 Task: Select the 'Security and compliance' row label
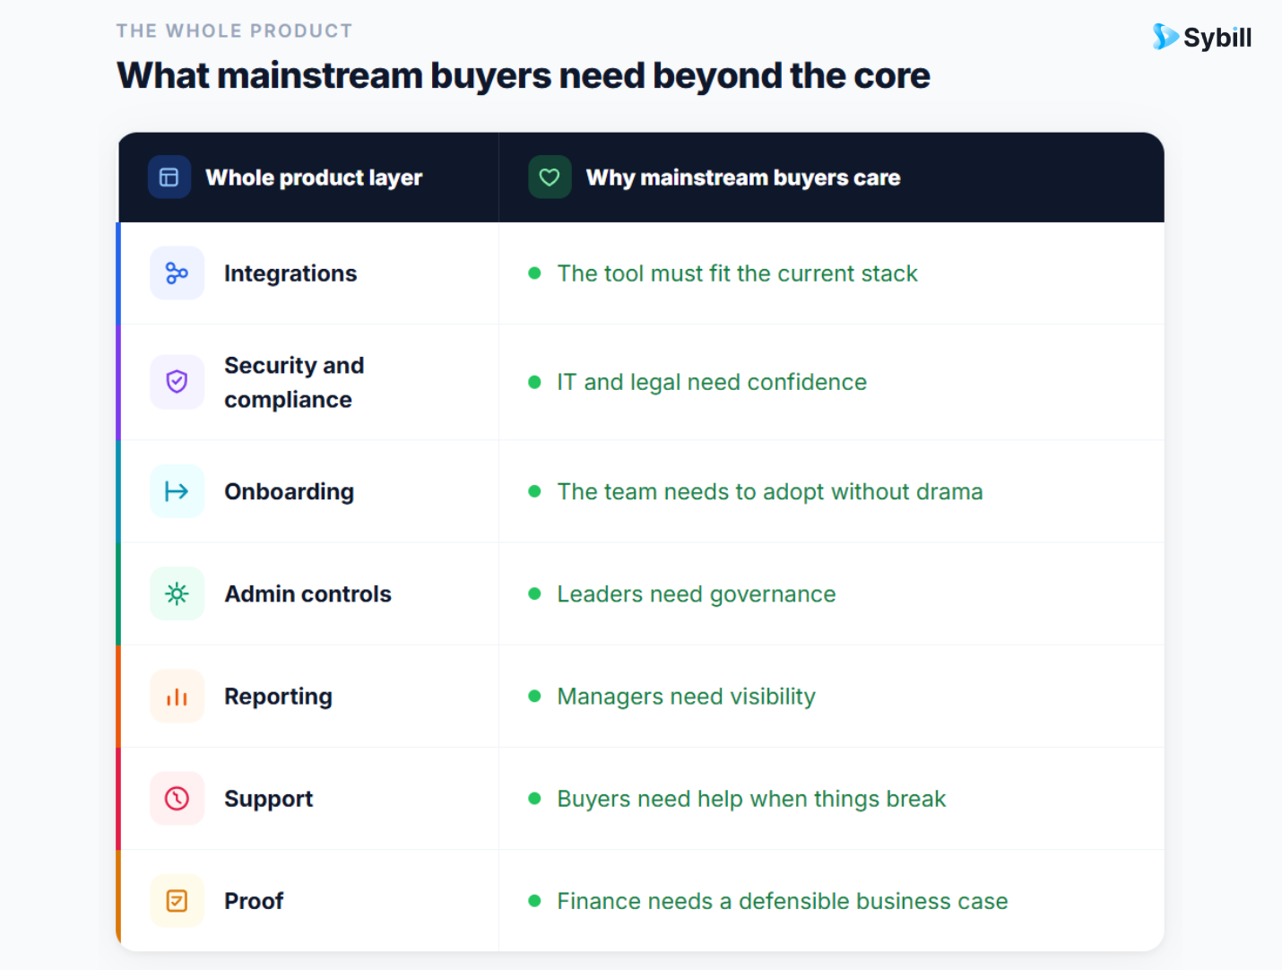pyautogui.click(x=294, y=383)
